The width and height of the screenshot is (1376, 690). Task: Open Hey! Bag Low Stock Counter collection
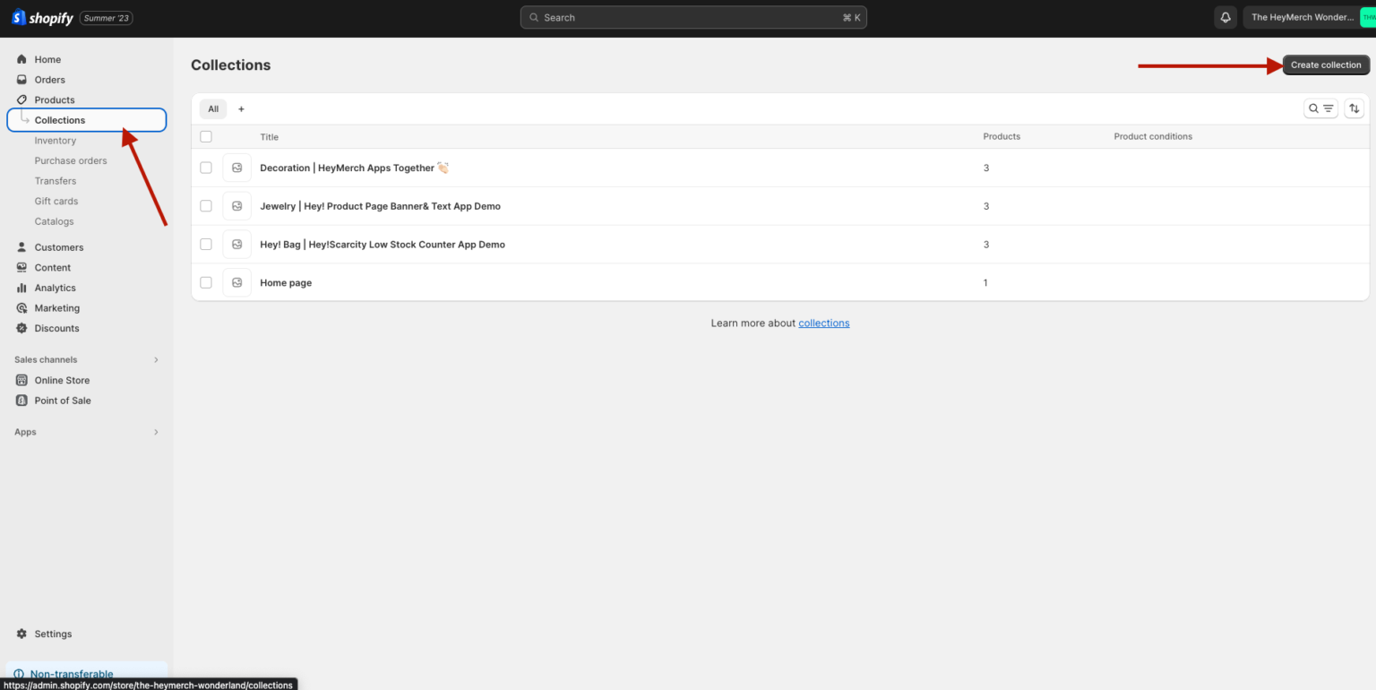383,245
